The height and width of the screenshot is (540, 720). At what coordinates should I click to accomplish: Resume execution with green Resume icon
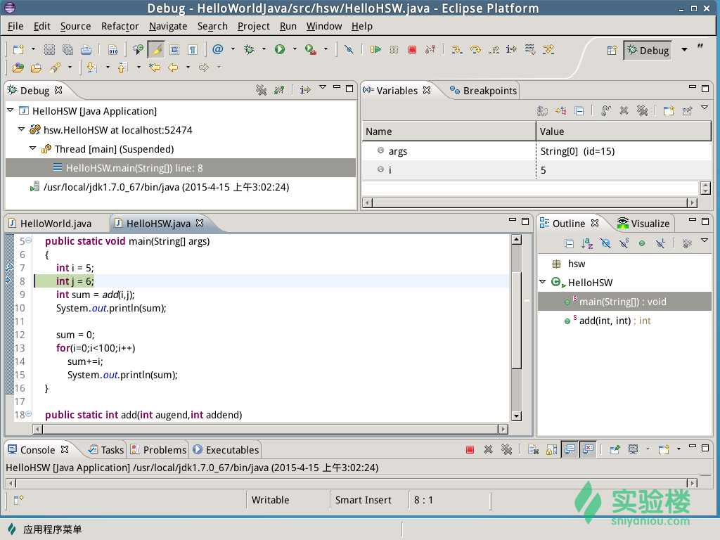tap(375, 49)
